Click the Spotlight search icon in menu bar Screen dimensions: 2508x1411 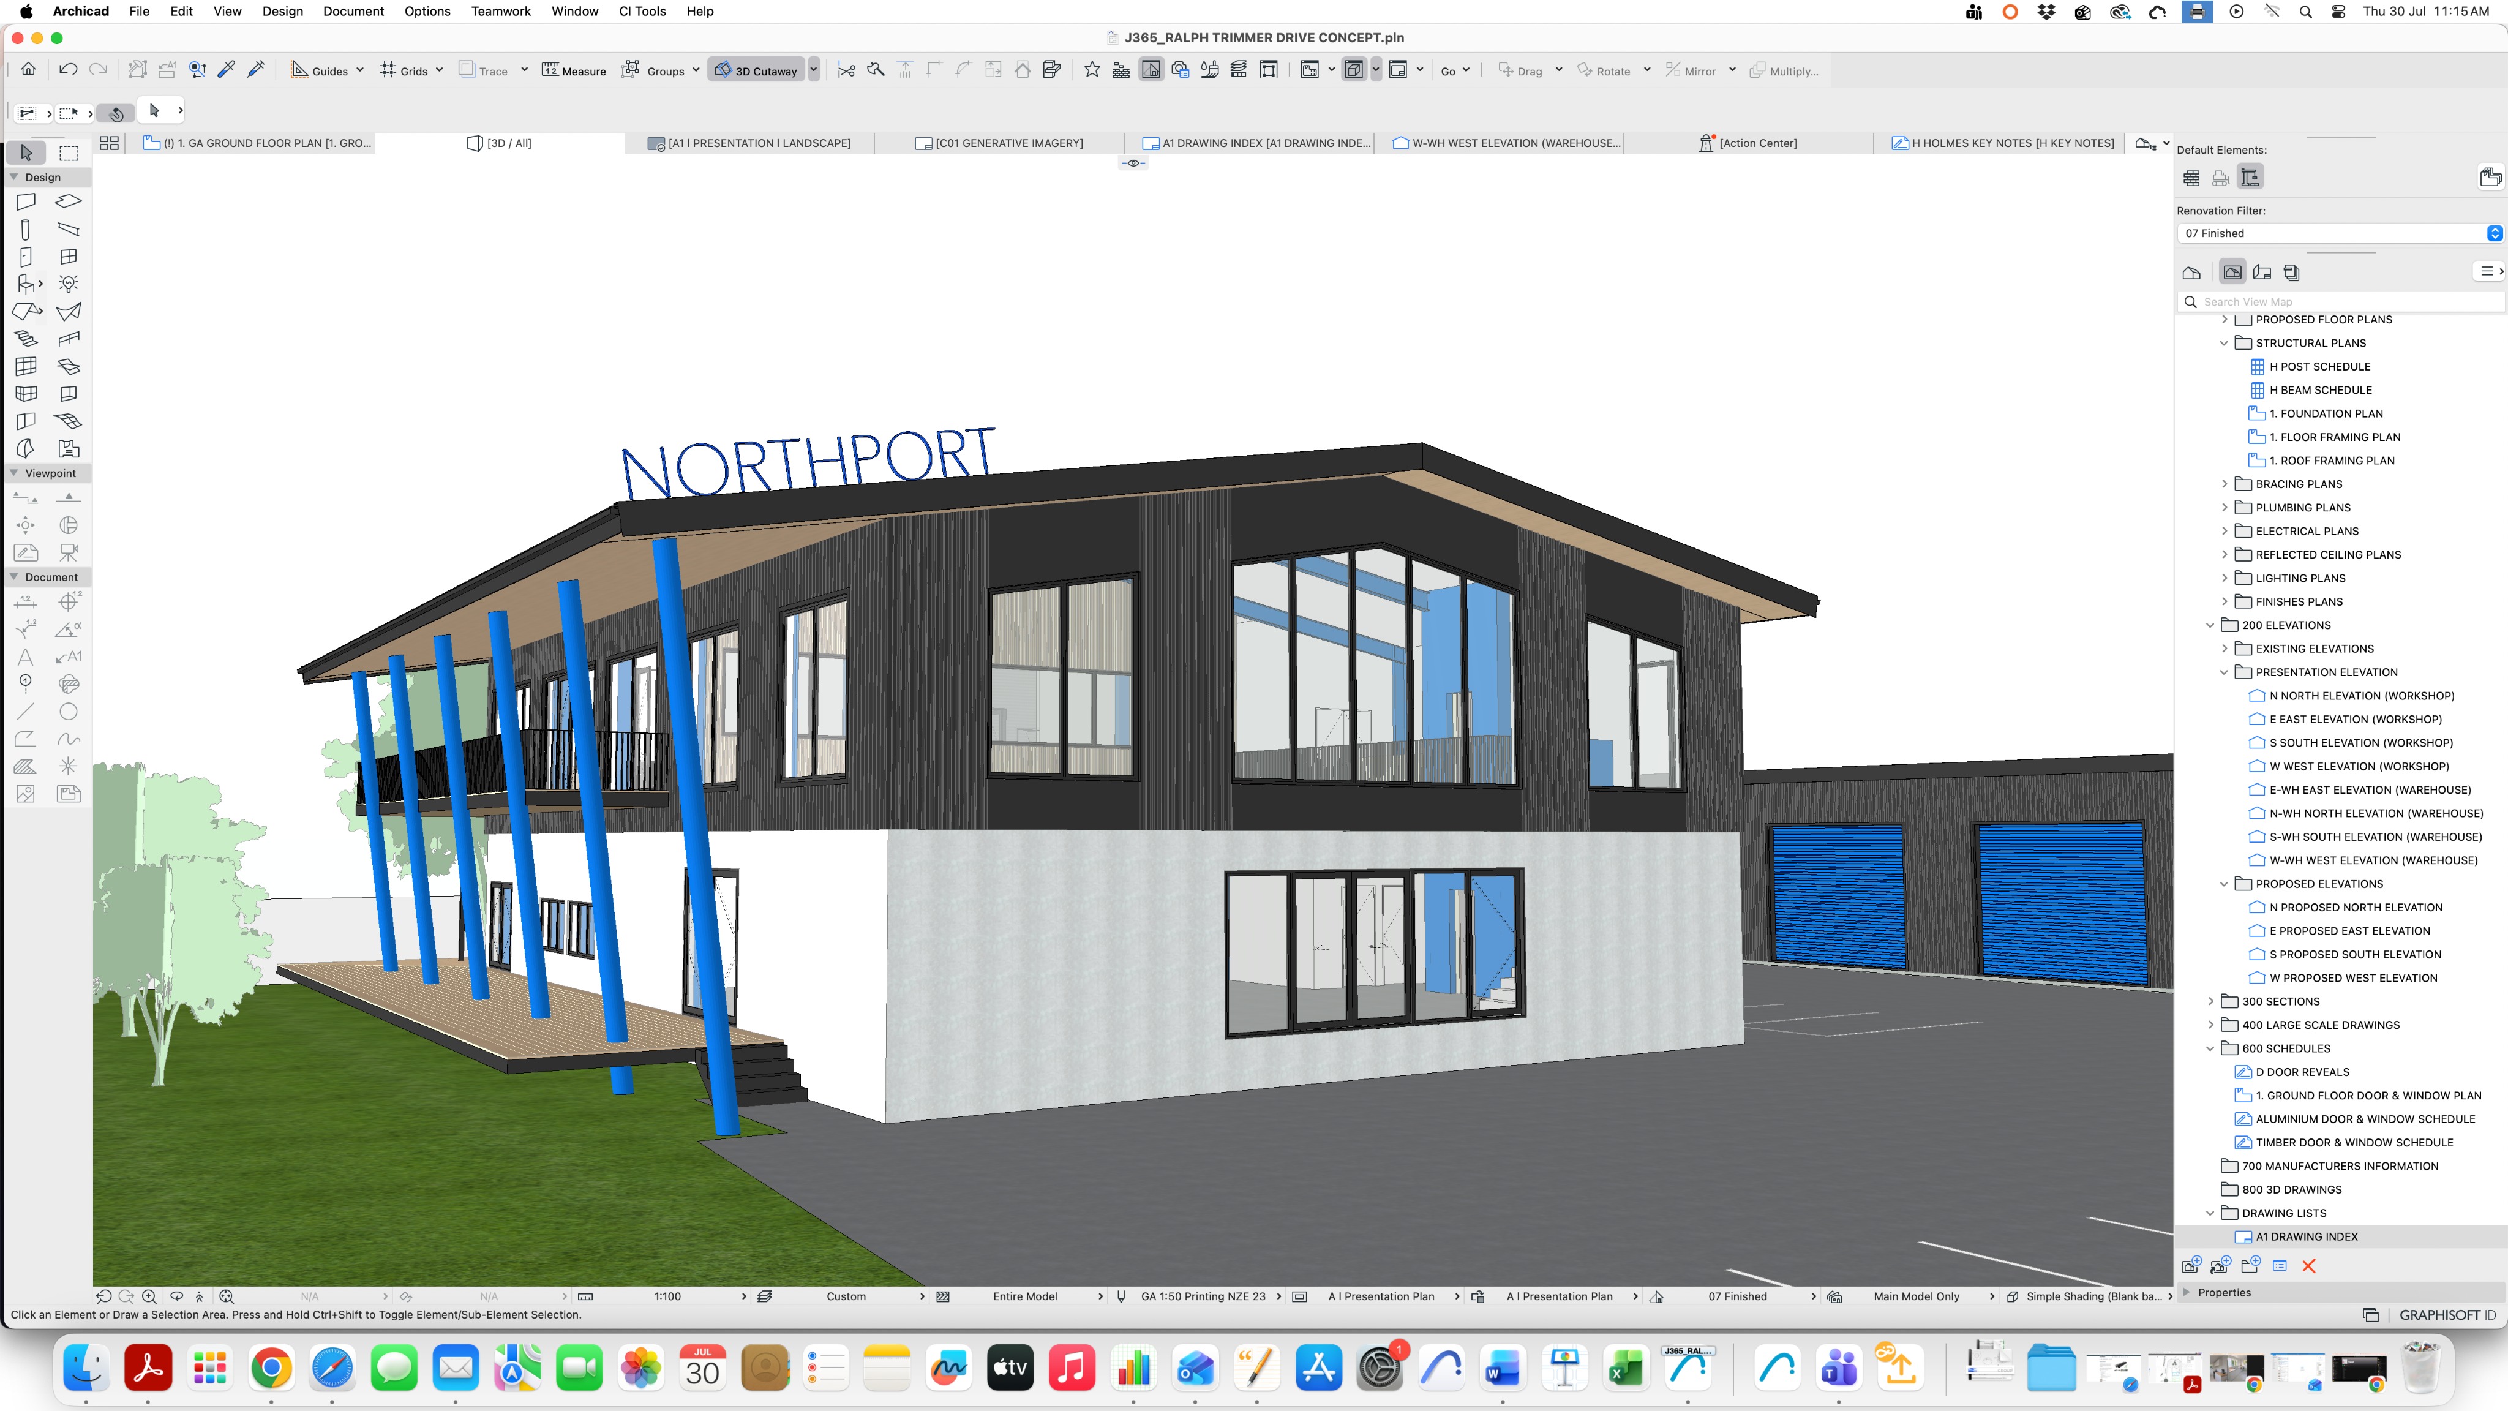coord(2305,12)
